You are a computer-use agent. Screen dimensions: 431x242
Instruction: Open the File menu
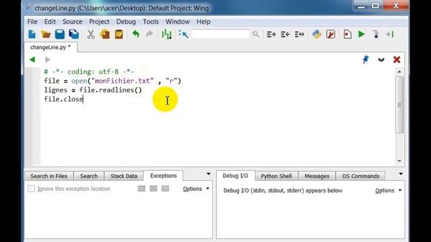pos(32,22)
